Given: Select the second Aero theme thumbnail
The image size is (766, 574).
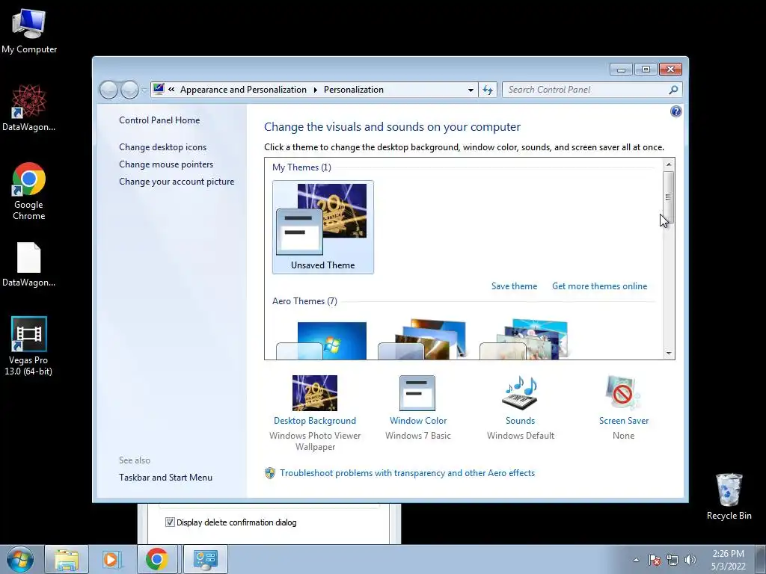Looking at the screenshot, I should (x=423, y=340).
